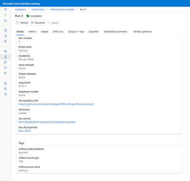Go to the Home icon in sidebar
190x181 pixels.
coord(6,20)
